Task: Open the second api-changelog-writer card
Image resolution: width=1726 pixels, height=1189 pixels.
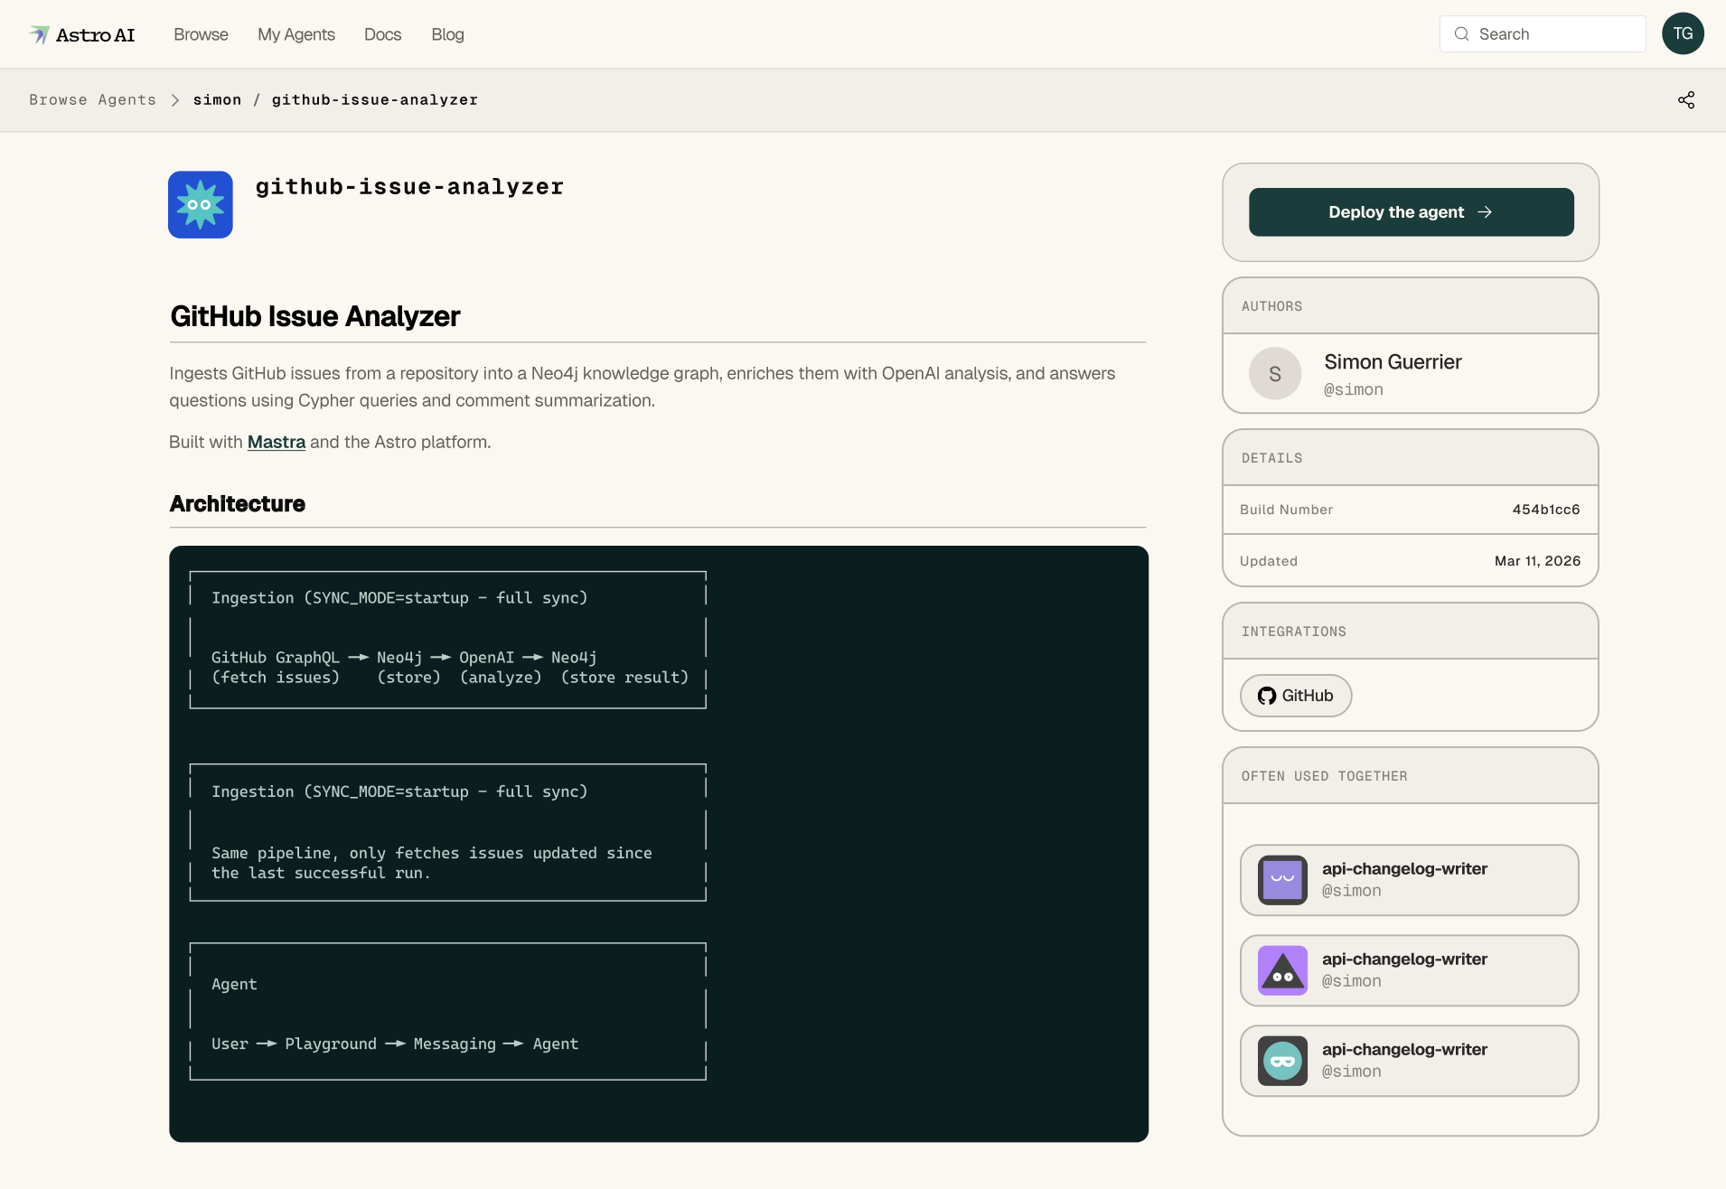Action: [1409, 970]
